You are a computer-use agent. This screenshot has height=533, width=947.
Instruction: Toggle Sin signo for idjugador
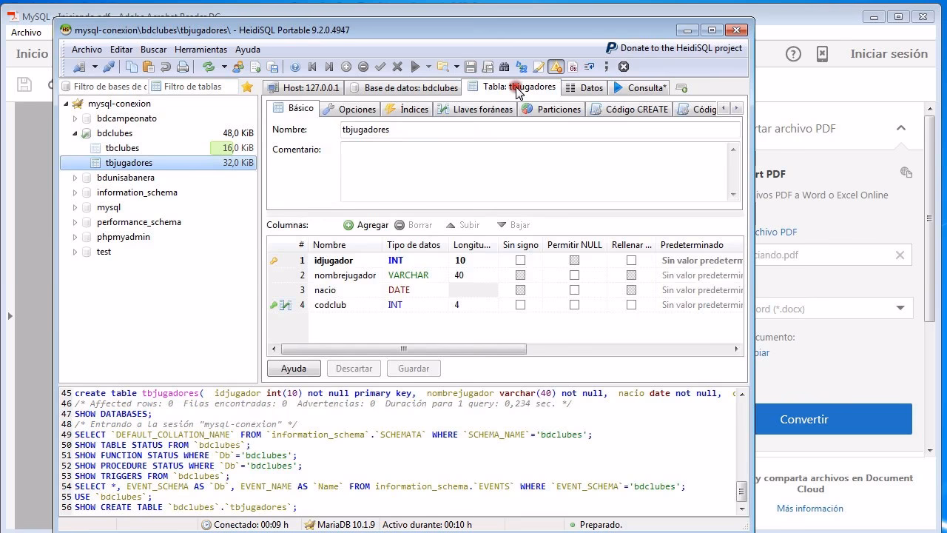(x=520, y=261)
